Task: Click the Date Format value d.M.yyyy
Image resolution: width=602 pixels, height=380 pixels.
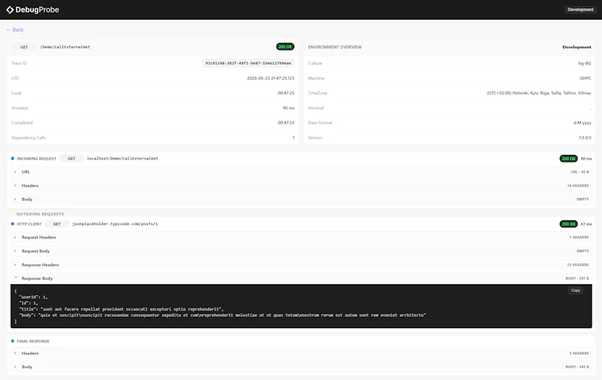Action: tap(582, 123)
